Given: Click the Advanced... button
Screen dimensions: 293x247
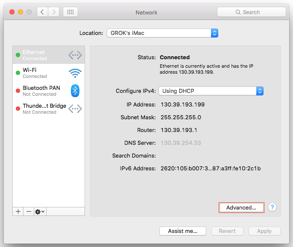Looking at the screenshot, I should tap(241, 207).
